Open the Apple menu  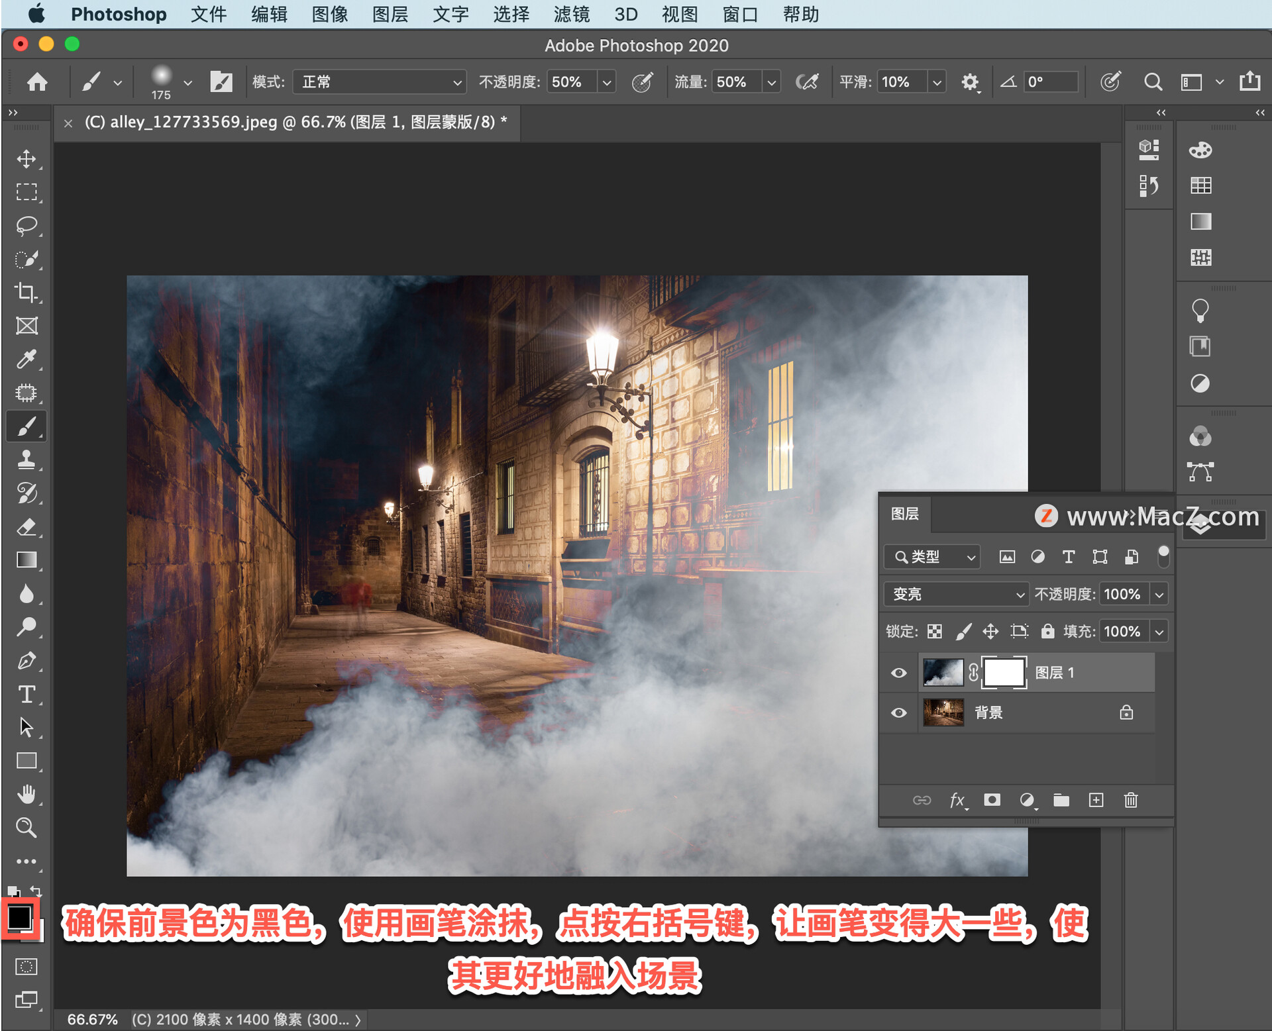[36, 13]
